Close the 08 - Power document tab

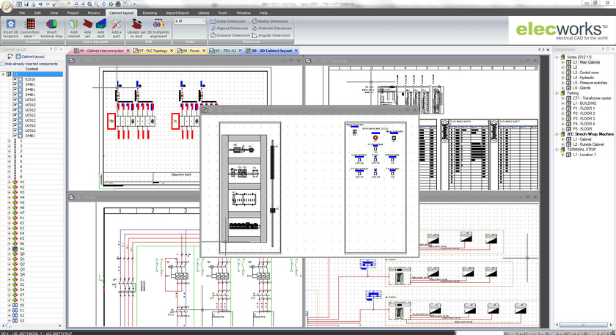pos(205,51)
